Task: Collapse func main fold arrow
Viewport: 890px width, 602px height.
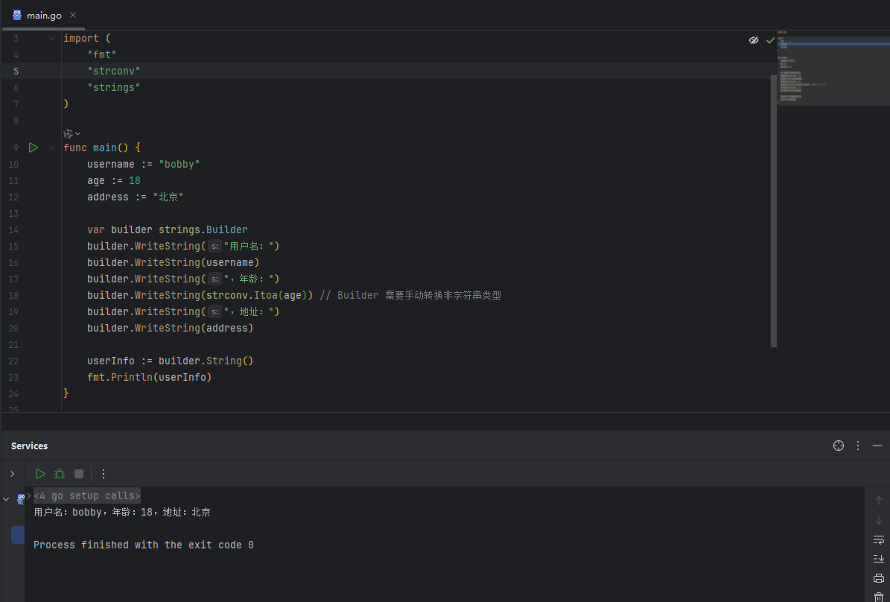Action: [51, 148]
